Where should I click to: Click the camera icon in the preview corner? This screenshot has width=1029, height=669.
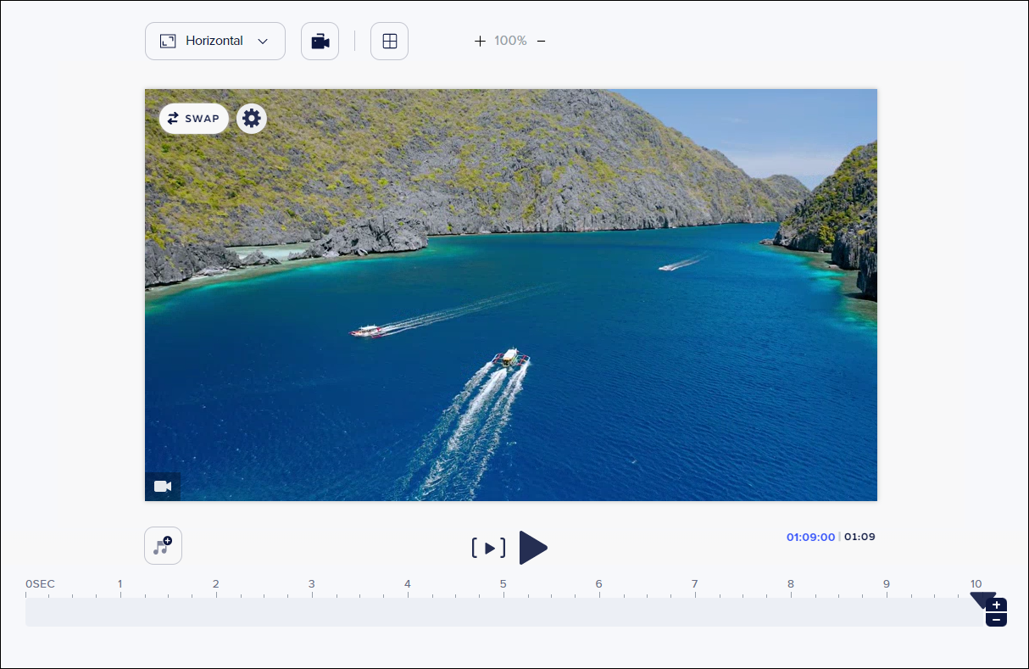click(163, 486)
